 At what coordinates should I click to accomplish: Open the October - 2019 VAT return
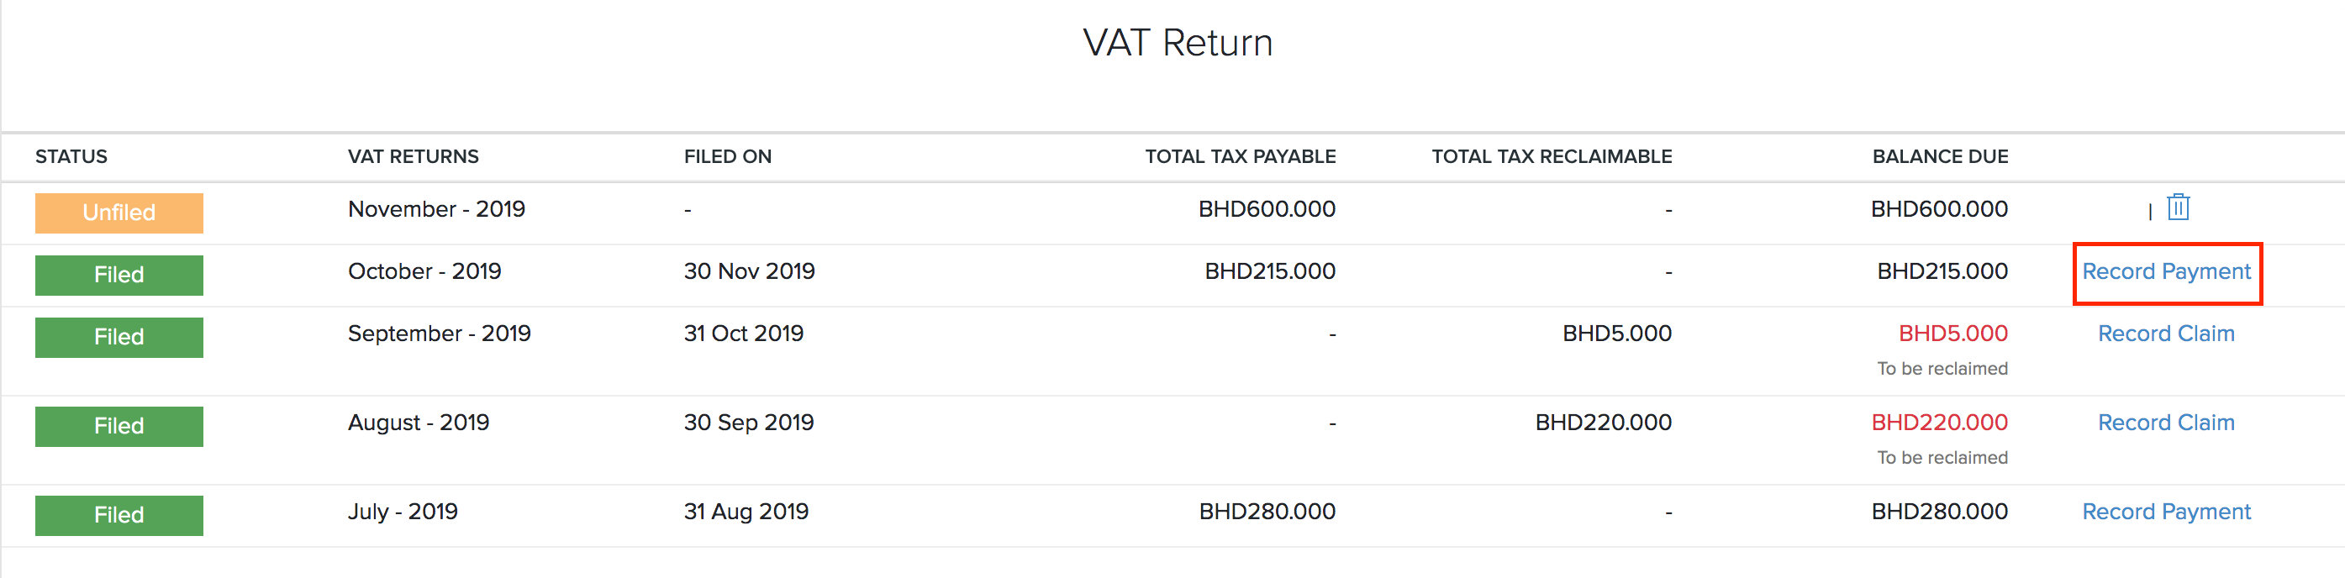pyautogui.click(x=424, y=271)
